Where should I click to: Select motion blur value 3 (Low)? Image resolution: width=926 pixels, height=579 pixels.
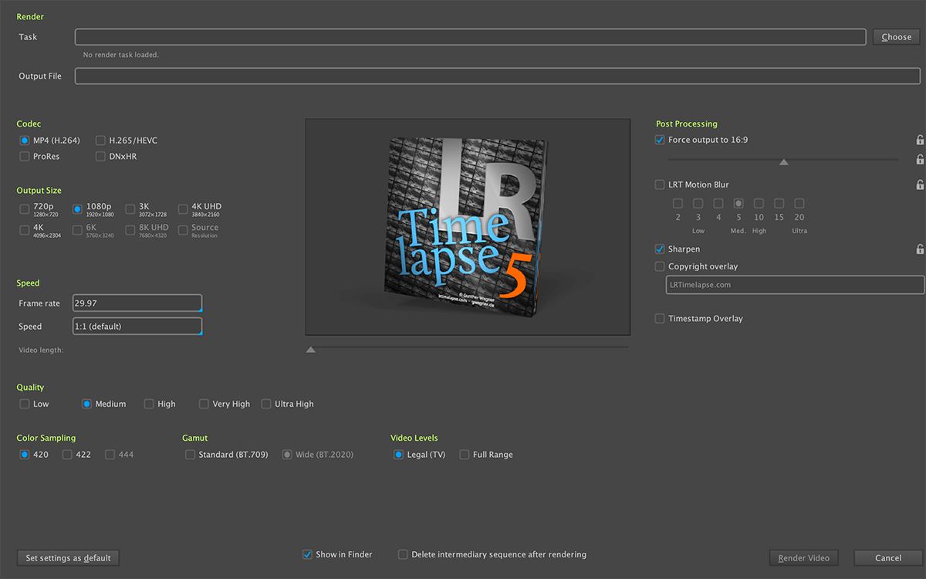[x=698, y=204]
